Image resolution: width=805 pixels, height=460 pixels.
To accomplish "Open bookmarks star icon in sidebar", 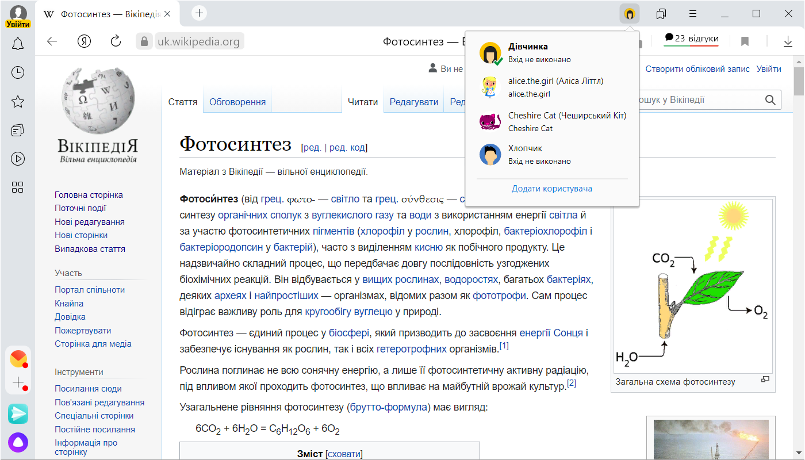I will pos(18,102).
